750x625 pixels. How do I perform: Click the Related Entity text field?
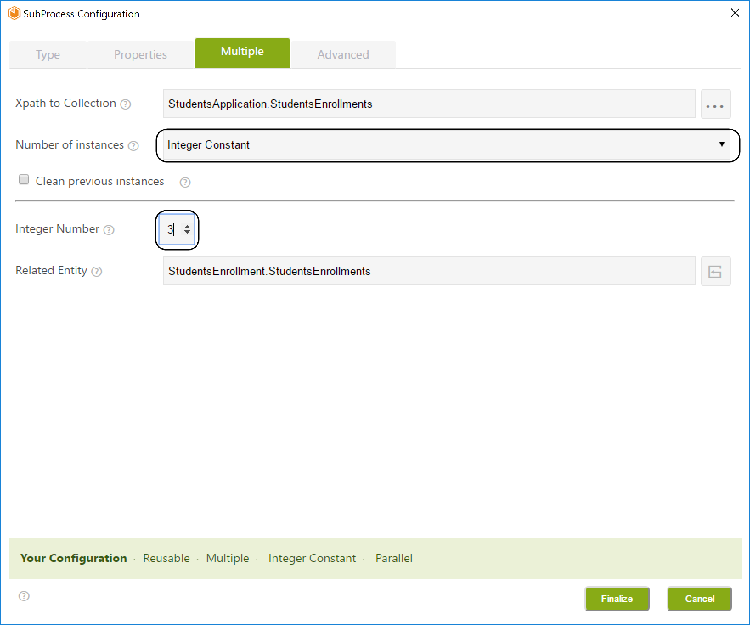tap(429, 271)
